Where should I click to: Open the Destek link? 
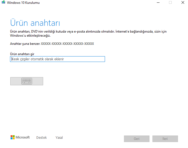(42, 138)
